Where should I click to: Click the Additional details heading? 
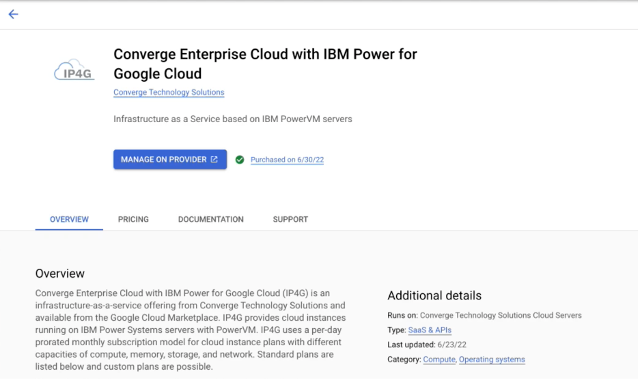point(434,295)
